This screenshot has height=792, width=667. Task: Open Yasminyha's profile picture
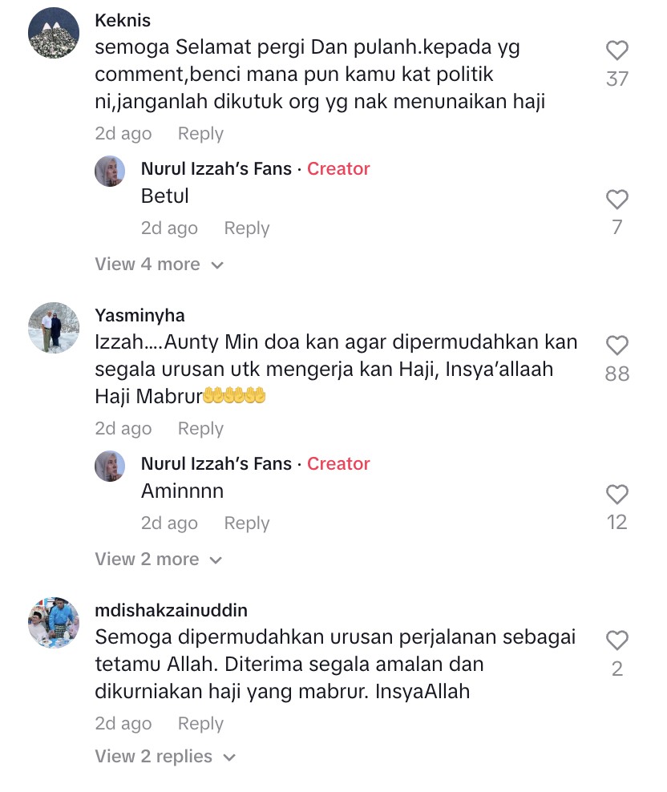point(54,328)
